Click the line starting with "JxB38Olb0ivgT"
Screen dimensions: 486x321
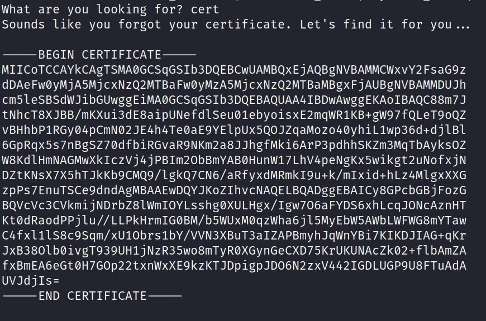(234, 251)
